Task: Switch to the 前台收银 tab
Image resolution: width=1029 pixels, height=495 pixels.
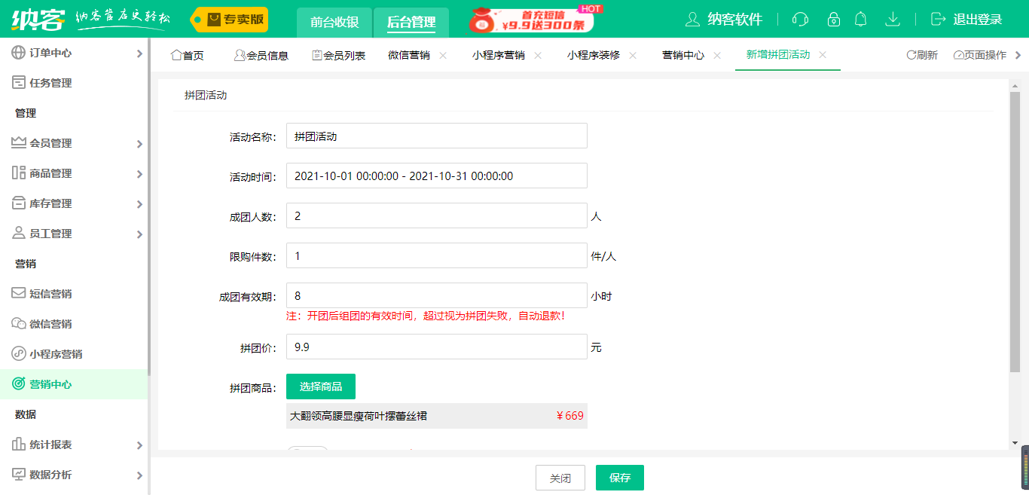Action: click(x=334, y=22)
